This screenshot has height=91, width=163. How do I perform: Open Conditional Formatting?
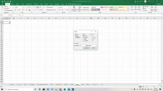click(x=74, y=9)
